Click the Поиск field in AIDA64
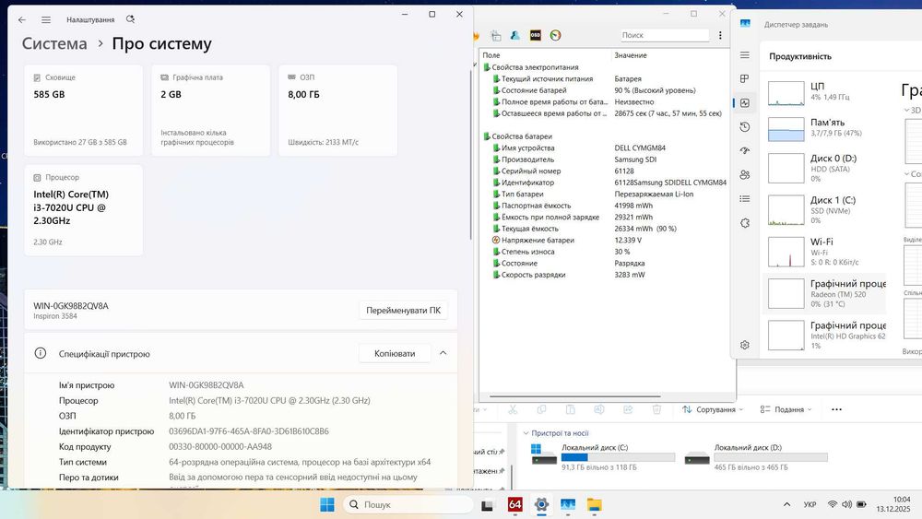Screen dimensions: 922x519 point(665,35)
